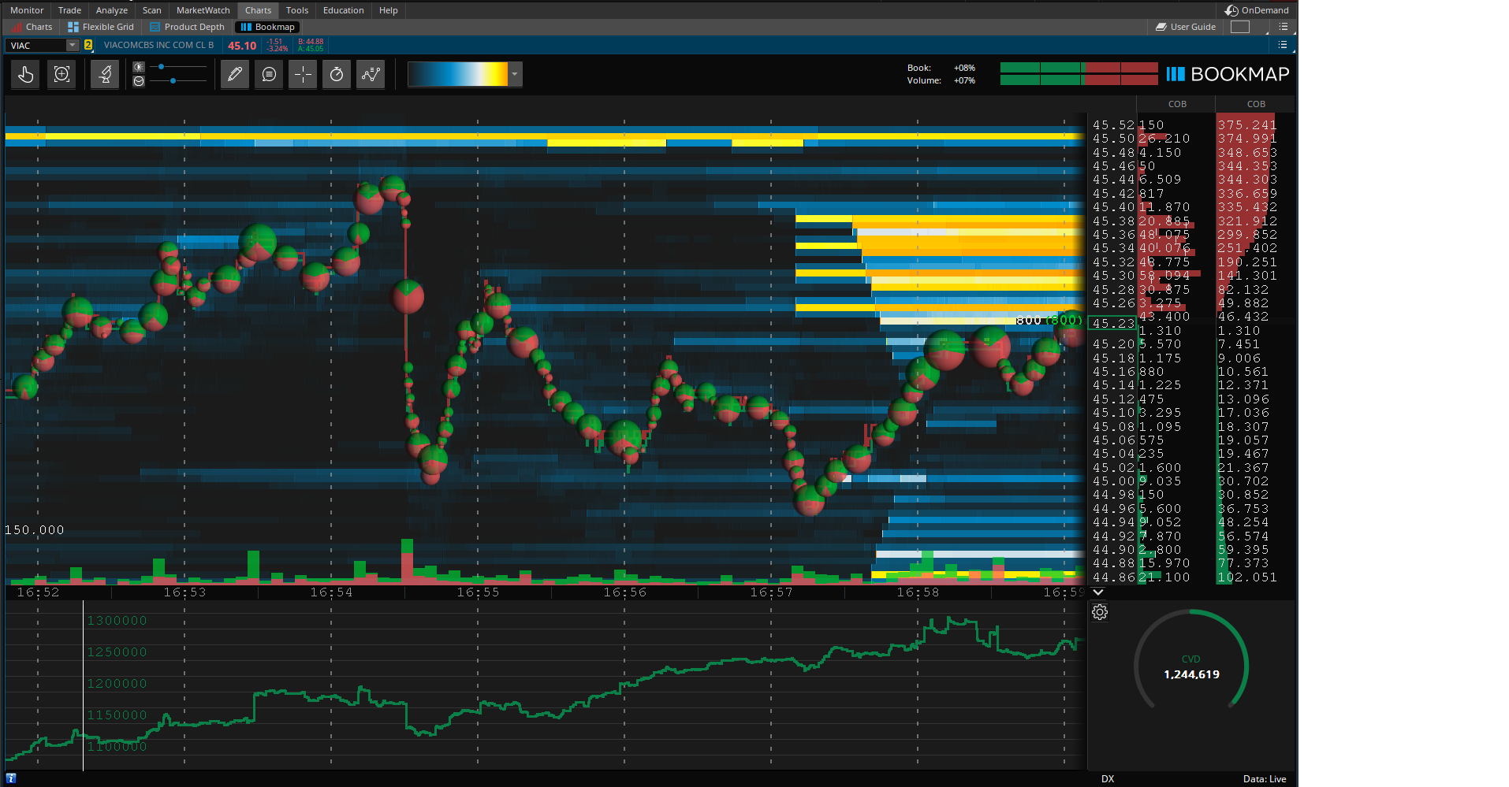The image size is (1509, 787).
Task: Collapse the chevron below the price ladder
Action: tap(1098, 592)
